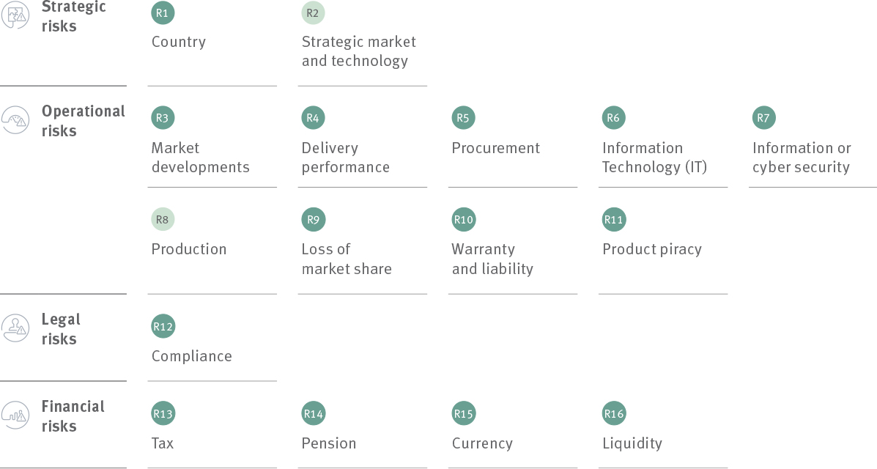Screen dimensions: 877x469
Task: Click the R16 Liquidity badge
Action: pyautogui.click(x=613, y=414)
